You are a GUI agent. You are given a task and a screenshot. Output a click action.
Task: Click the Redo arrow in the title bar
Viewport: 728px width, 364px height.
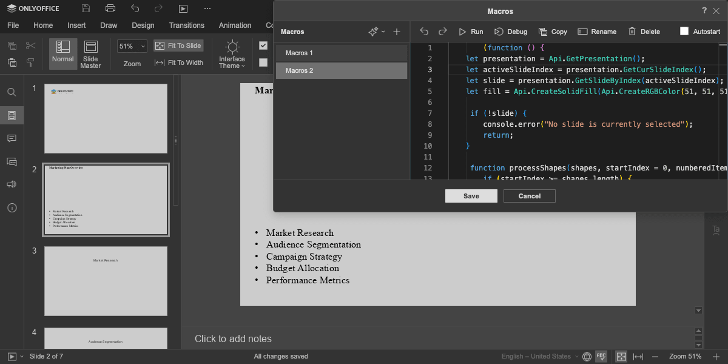158,8
